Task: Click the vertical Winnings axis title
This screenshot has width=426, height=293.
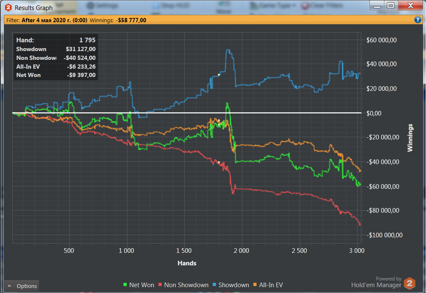Action: pos(410,138)
